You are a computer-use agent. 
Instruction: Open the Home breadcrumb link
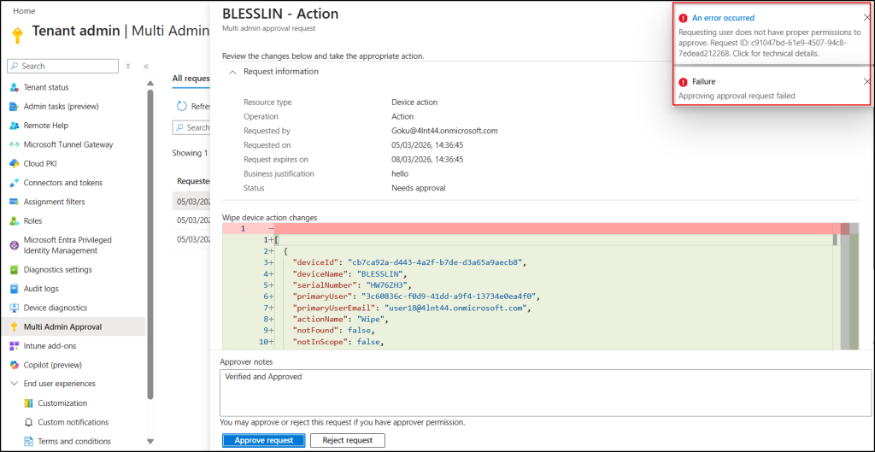click(23, 10)
